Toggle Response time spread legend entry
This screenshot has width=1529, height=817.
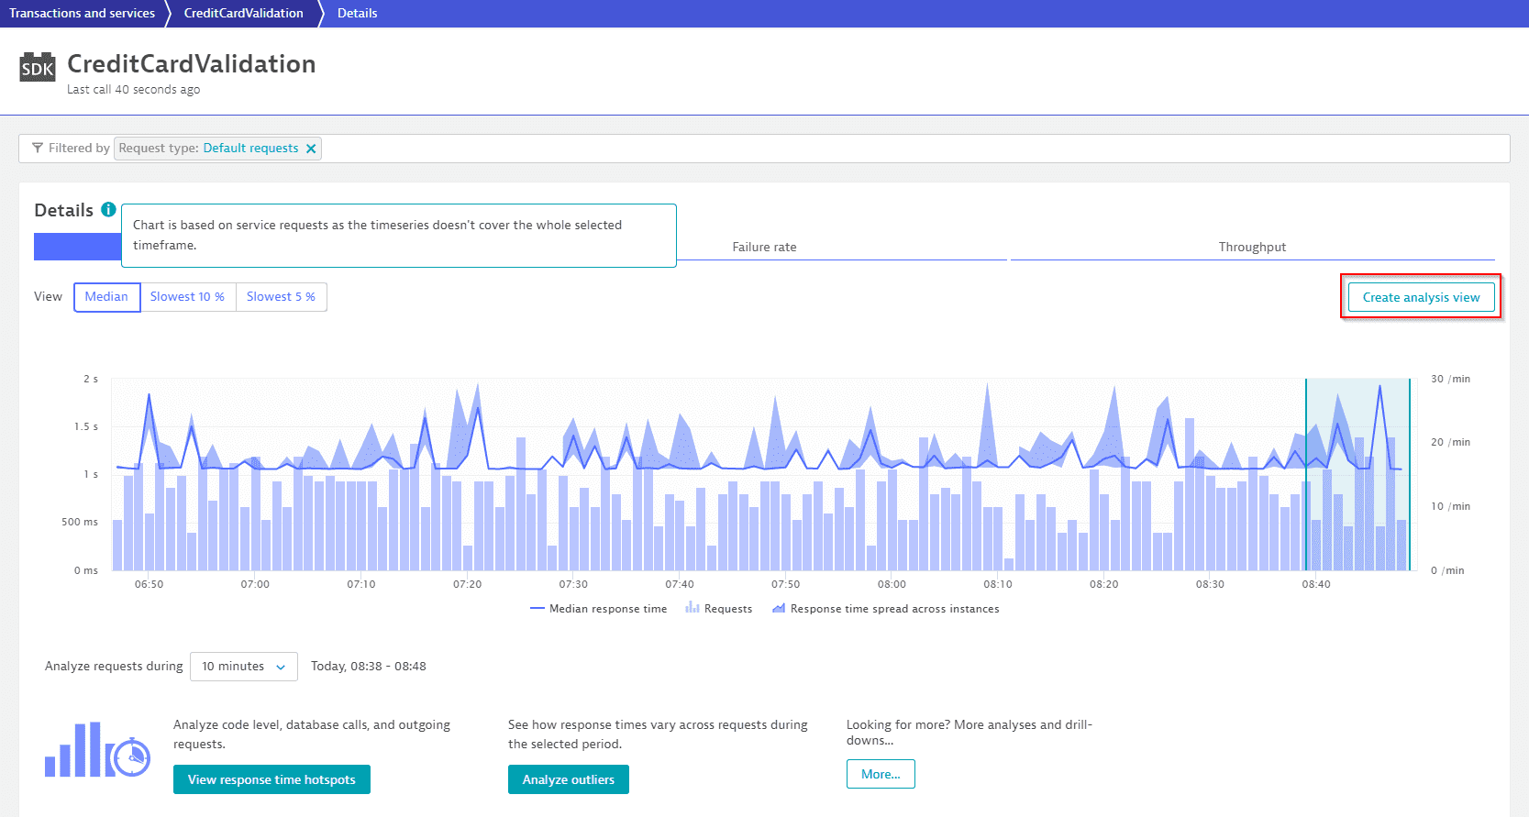pos(885,609)
